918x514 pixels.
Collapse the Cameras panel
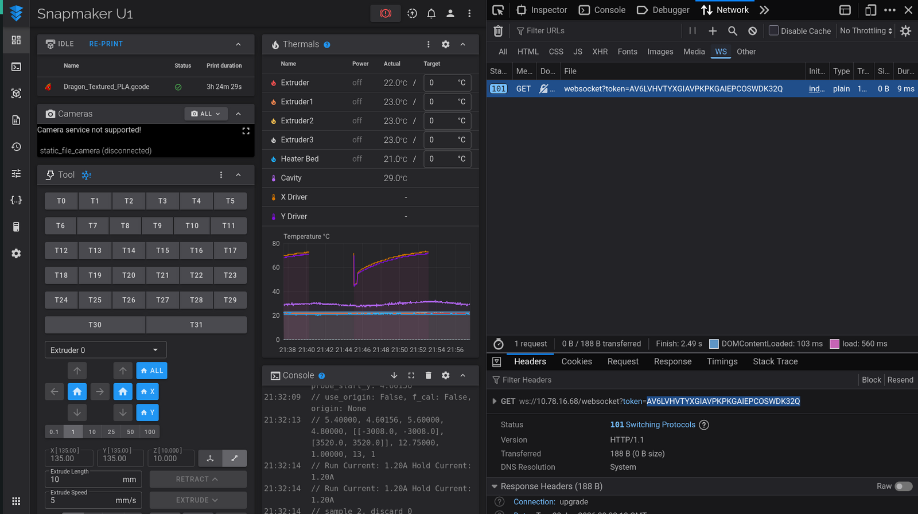tap(238, 114)
